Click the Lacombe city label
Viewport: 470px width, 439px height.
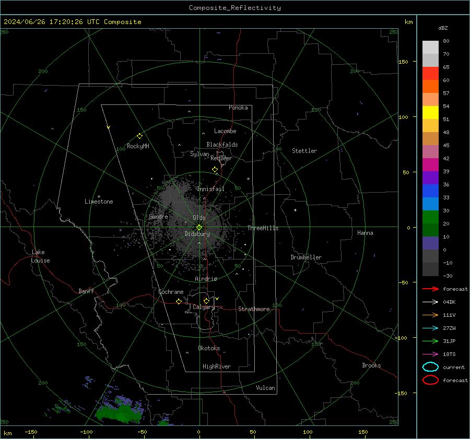225,131
